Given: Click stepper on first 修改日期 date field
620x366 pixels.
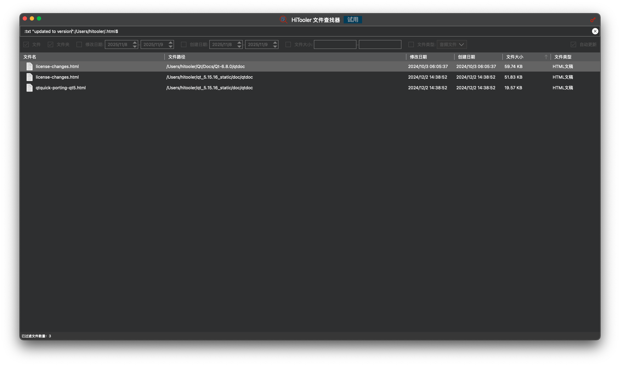Looking at the screenshot, I should [135, 45].
